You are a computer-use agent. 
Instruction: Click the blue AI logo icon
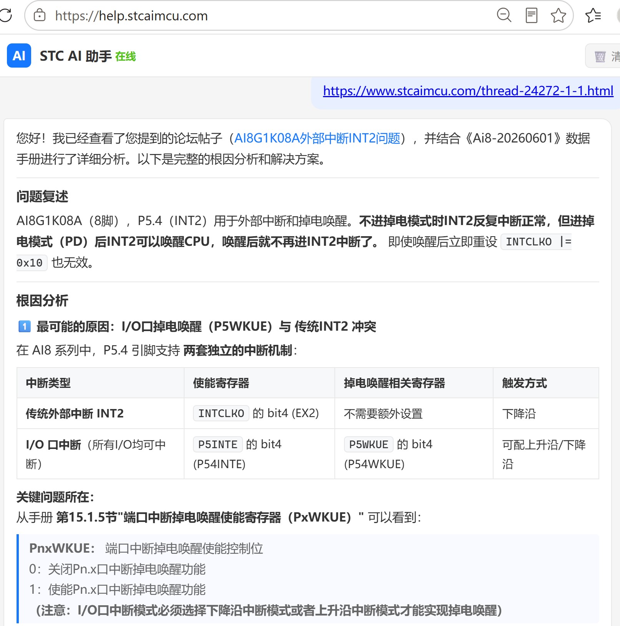[19, 56]
